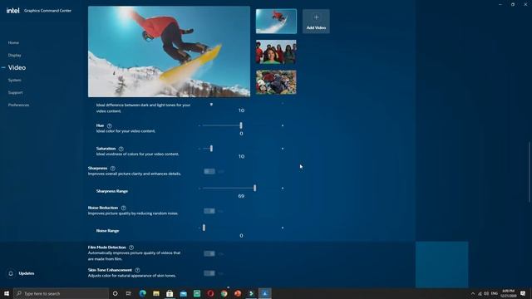Viewport: 532px width, 299px height.
Task: Open the Display section
Action: click(x=15, y=56)
